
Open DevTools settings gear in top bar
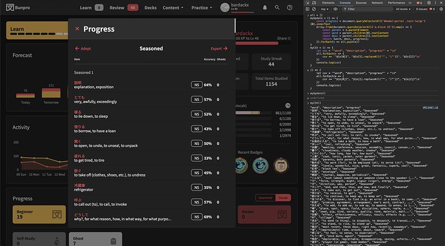[429, 3]
